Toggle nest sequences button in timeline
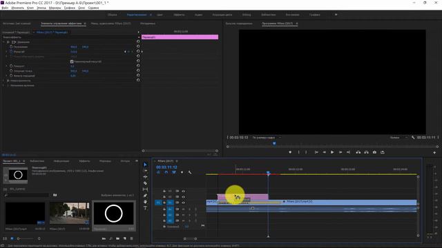This screenshot has height=248, width=442. click(x=158, y=172)
